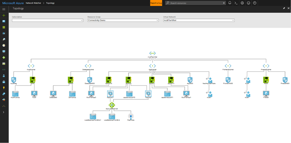
Task: Click the green plus New resource icon
Action: pos(4,15)
